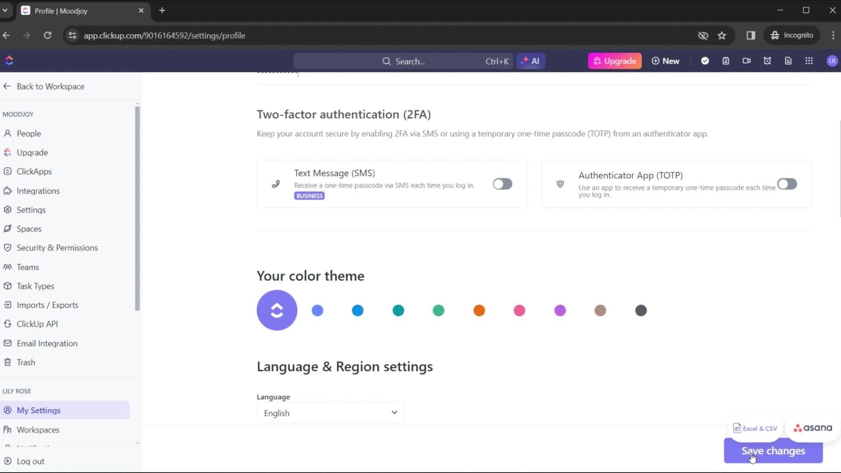Screen dimensions: 841x473
Task: Open the AI assistant button
Action: 530,61
